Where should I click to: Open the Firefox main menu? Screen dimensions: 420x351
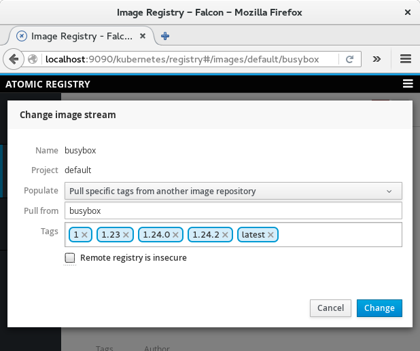click(406, 59)
